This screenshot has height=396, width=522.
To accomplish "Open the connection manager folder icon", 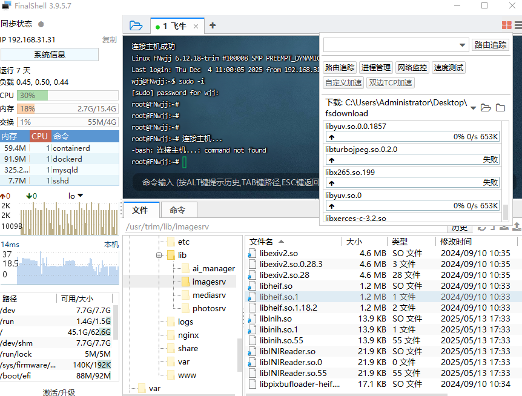I will point(136,25).
